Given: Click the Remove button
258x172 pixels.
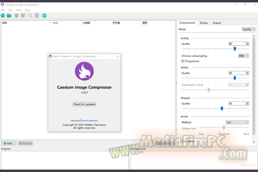Looking at the screenshot, I should [25, 143].
